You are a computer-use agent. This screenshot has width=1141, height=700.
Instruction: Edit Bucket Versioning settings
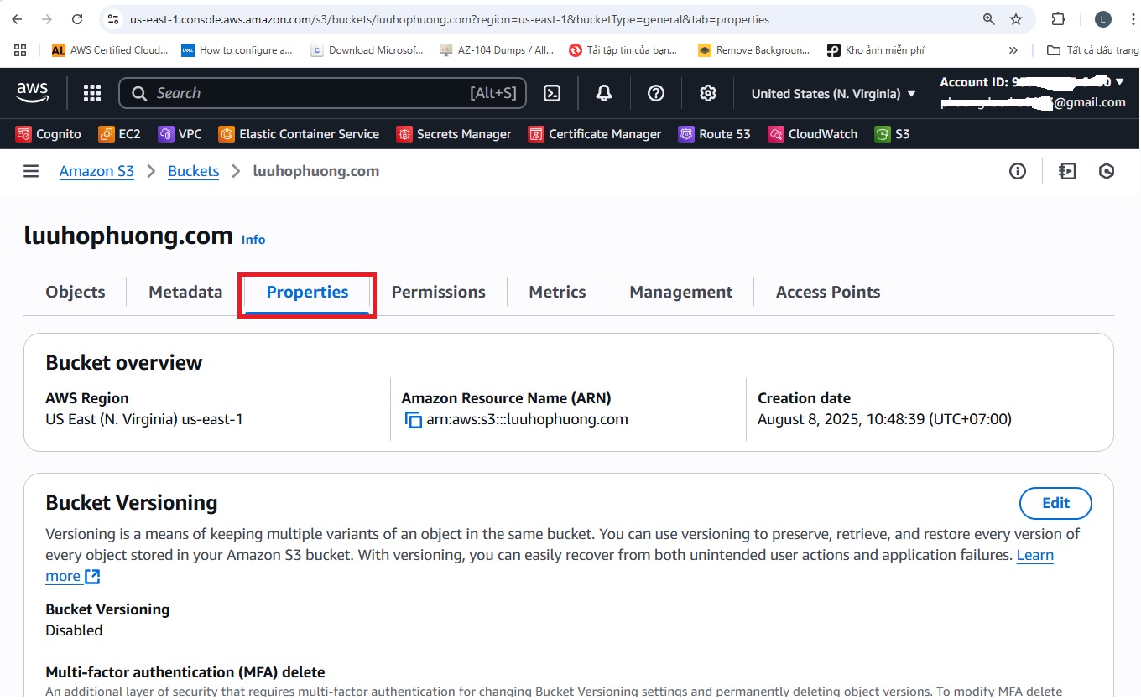[x=1055, y=503]
